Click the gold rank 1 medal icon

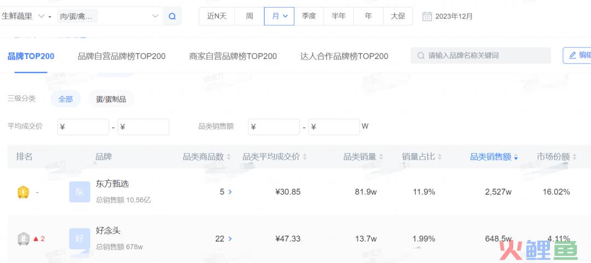23,192
